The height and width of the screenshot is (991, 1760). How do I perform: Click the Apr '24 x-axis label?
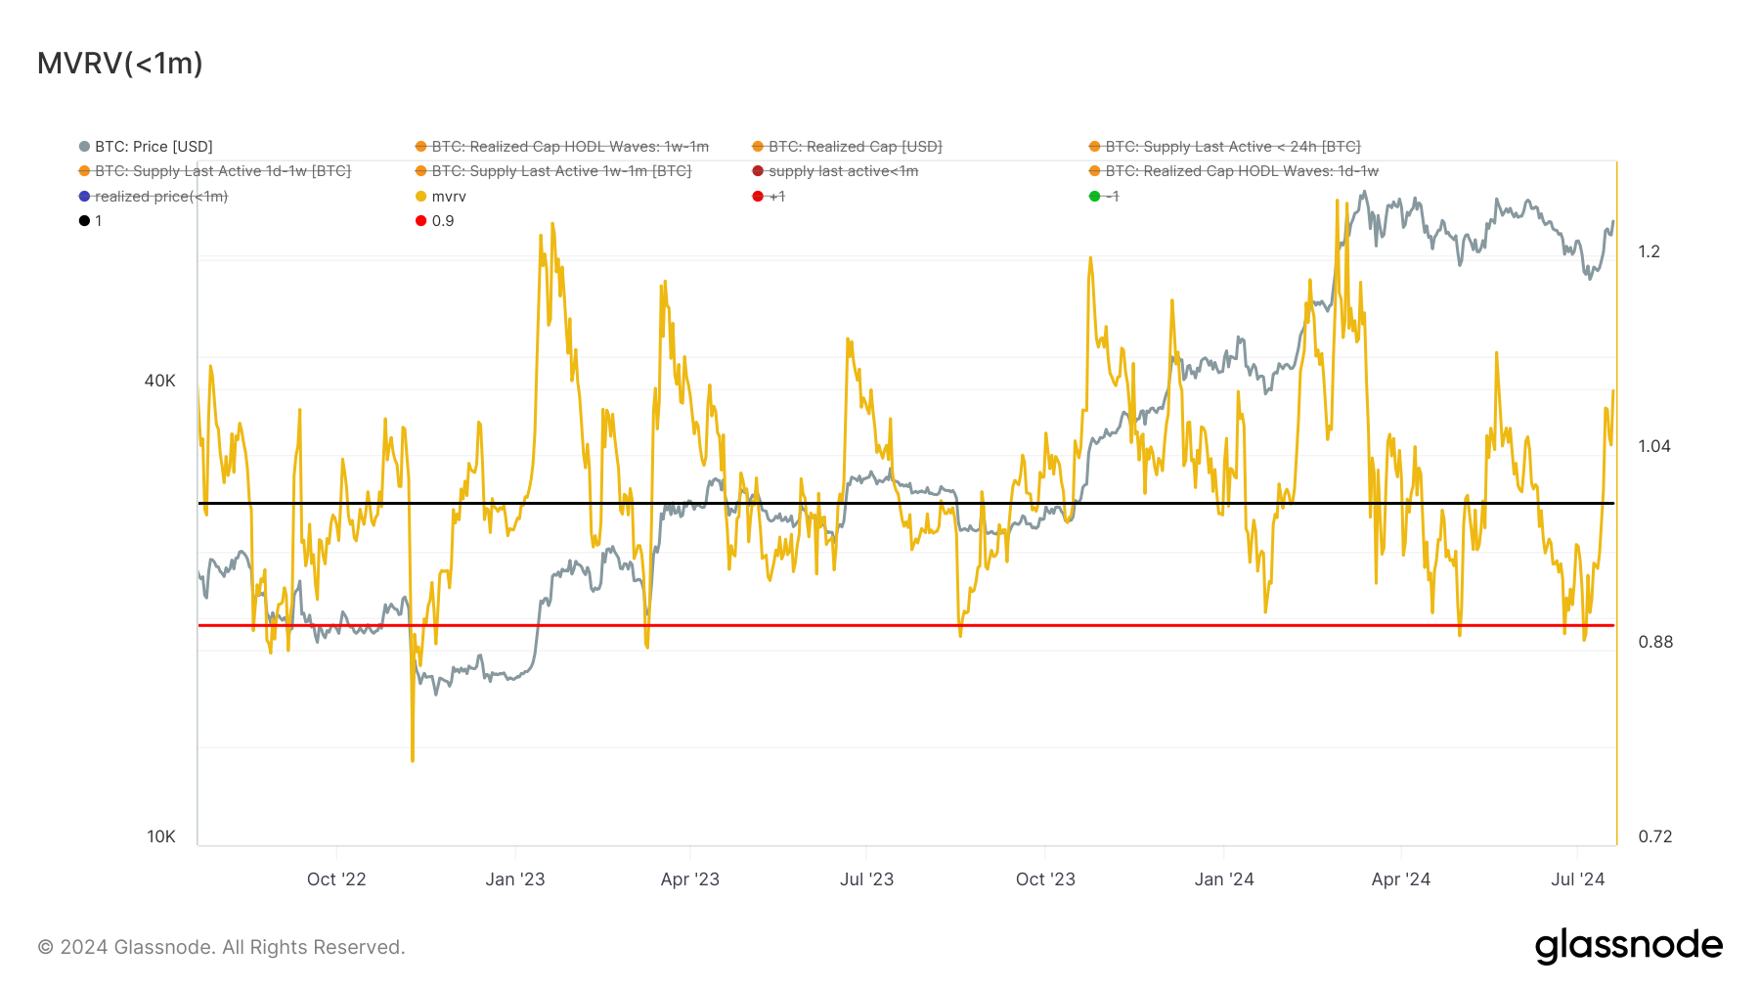click(1401, 879)
